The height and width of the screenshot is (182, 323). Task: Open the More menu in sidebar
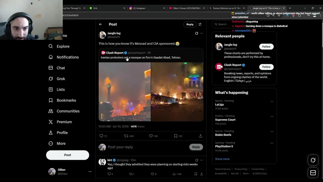[57, 143]
